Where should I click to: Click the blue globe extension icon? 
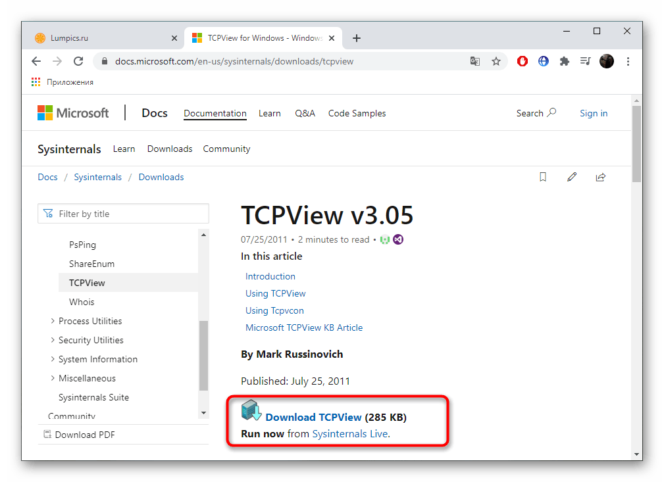pyautogui.click(x=544, y=61)
